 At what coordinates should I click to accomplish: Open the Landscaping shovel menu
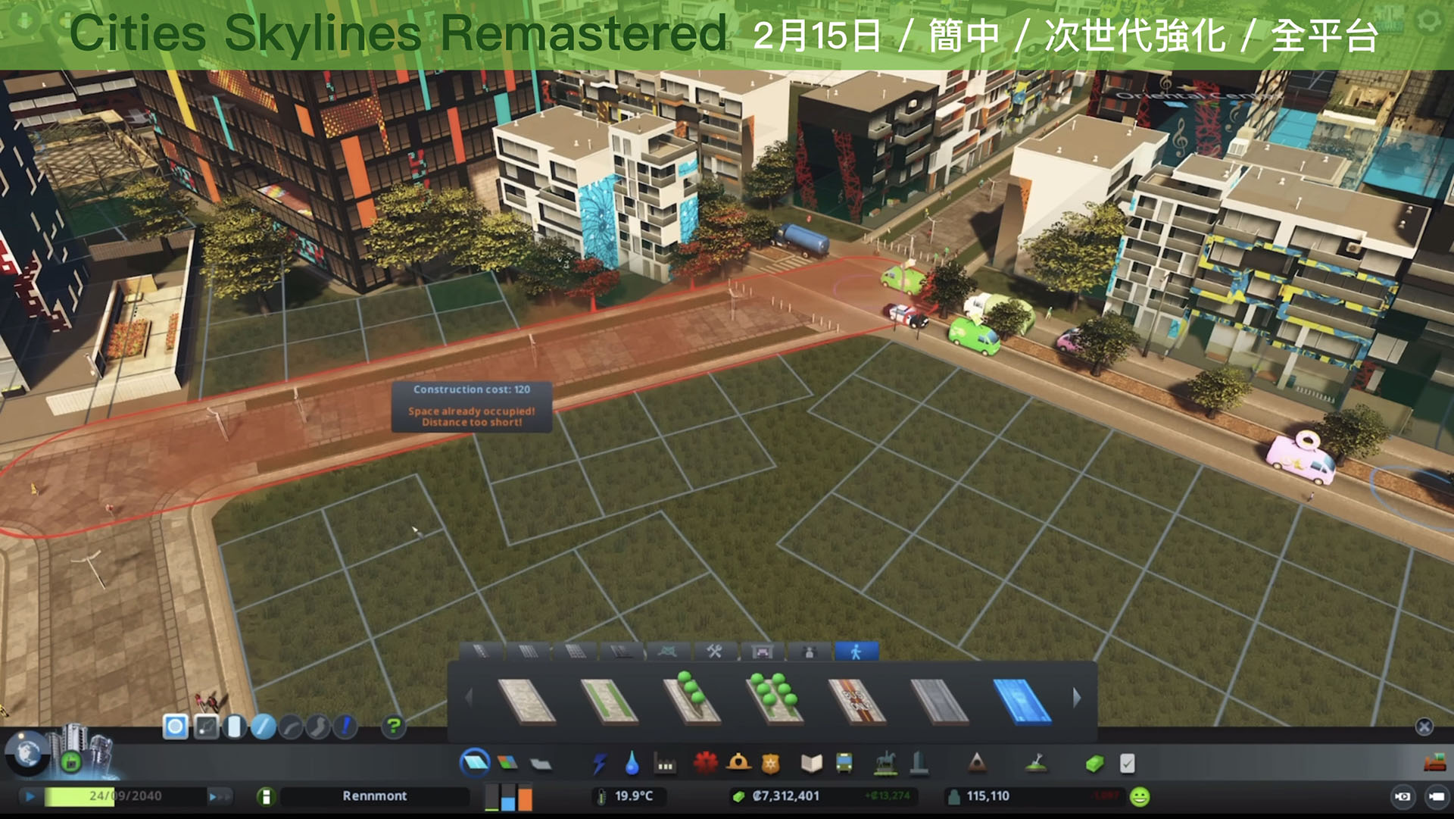point(1037,764)
